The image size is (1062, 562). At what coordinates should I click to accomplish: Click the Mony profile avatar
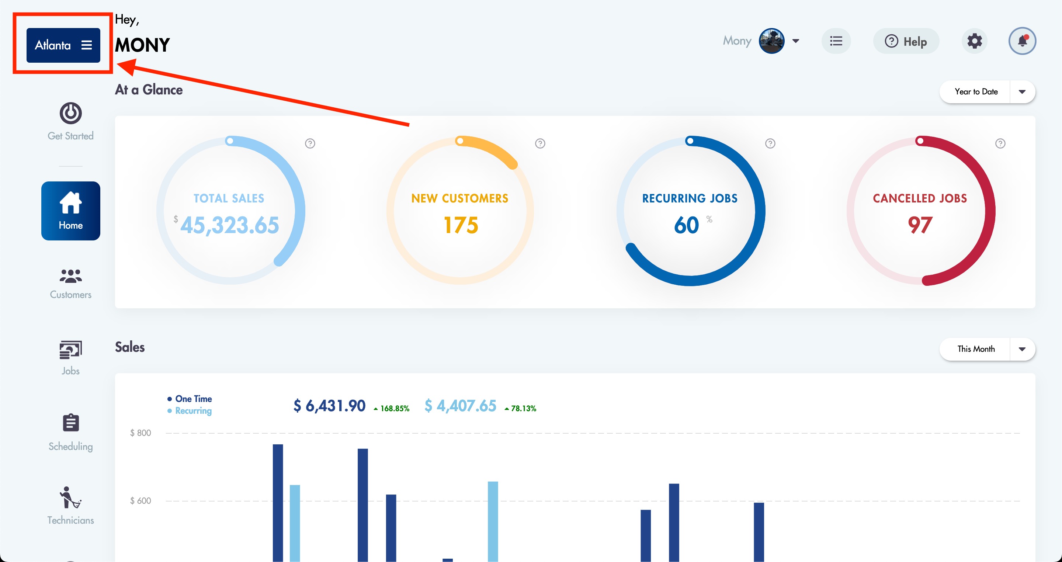click(771, 41)
